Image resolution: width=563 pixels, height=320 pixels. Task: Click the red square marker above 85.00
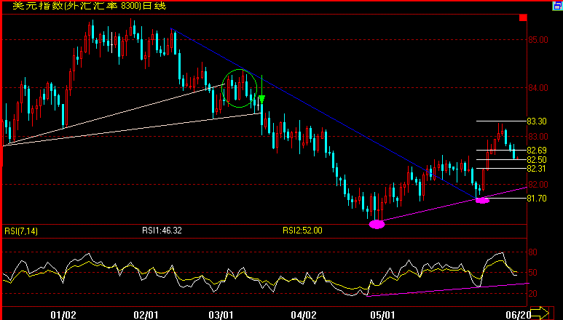tap(523, 17)
